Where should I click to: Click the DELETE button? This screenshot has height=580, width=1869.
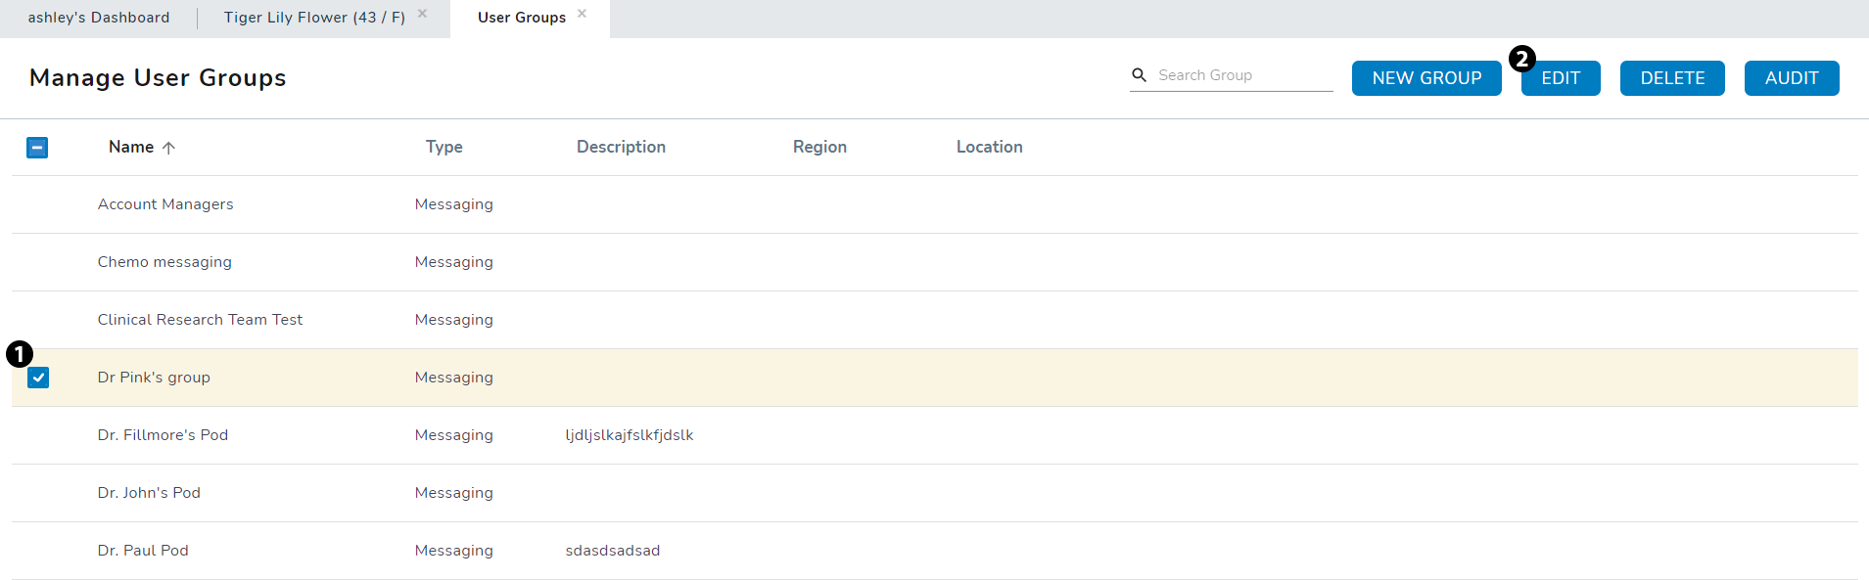pyautogui.click(x=1672, y=78)
